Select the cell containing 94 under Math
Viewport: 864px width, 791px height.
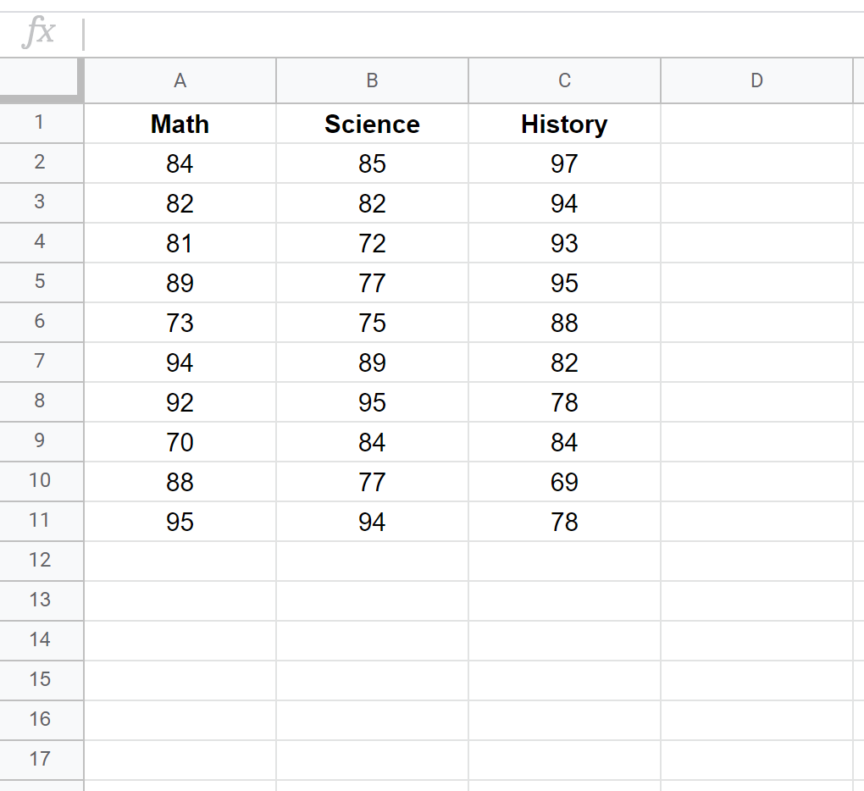click(179, 362)
